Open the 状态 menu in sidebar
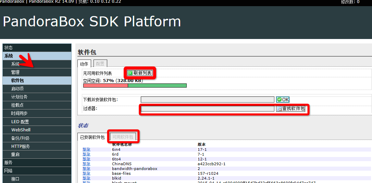This screenshot has height=183, width=372. point(37,48)
